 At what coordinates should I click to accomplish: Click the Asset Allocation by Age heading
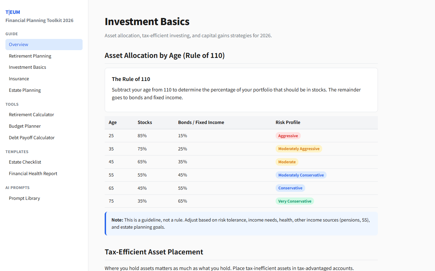[x=164, y=55]
